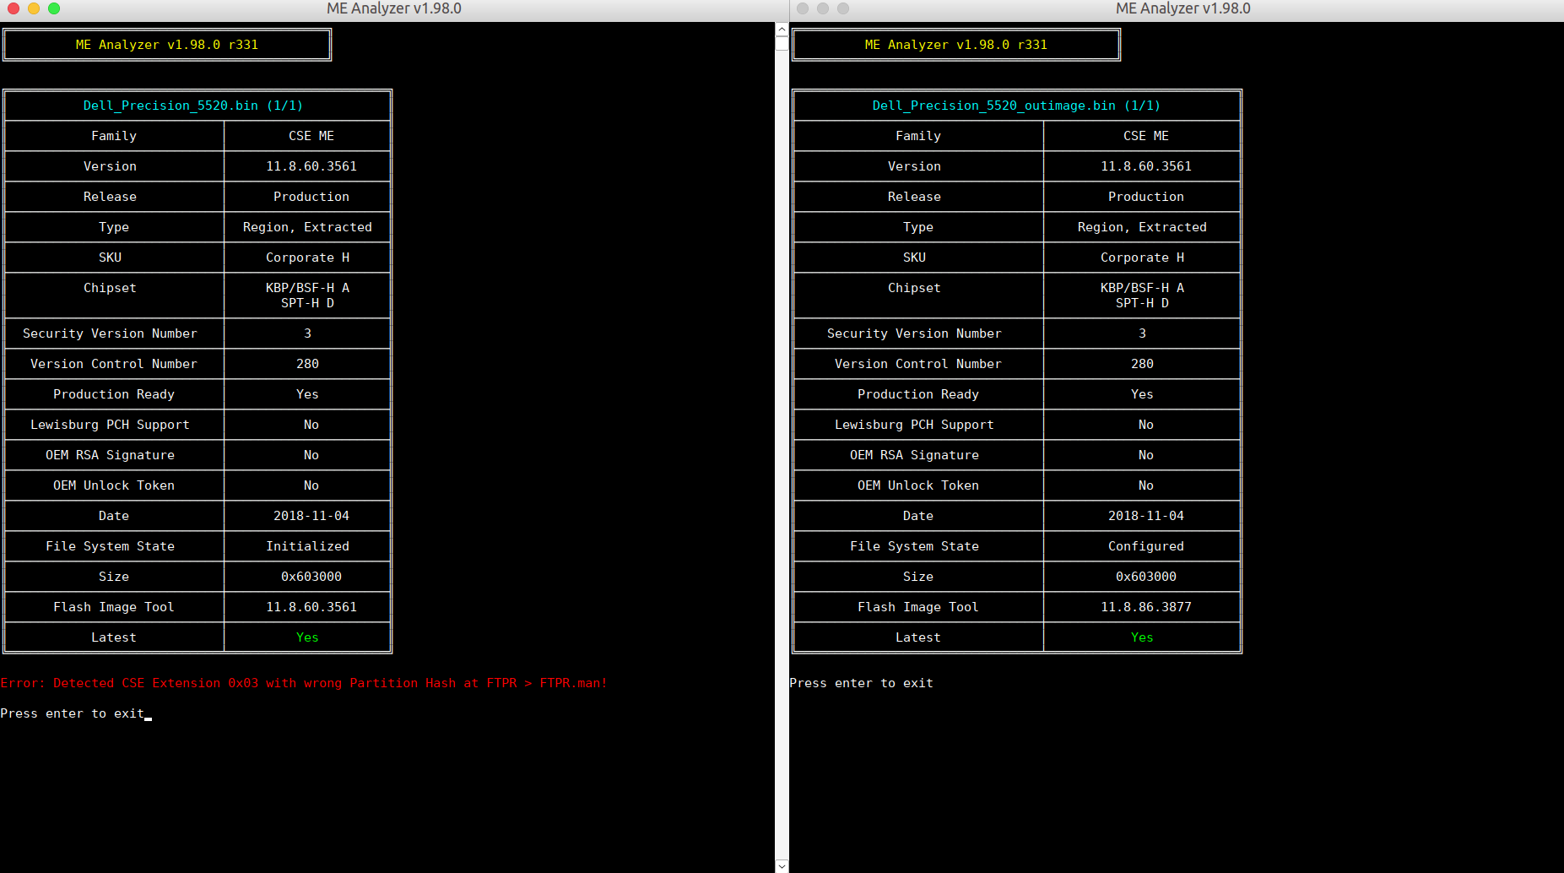The image size is (1564, 873).
Task: Click the right window title bar text
Action: click(1183, 8)
